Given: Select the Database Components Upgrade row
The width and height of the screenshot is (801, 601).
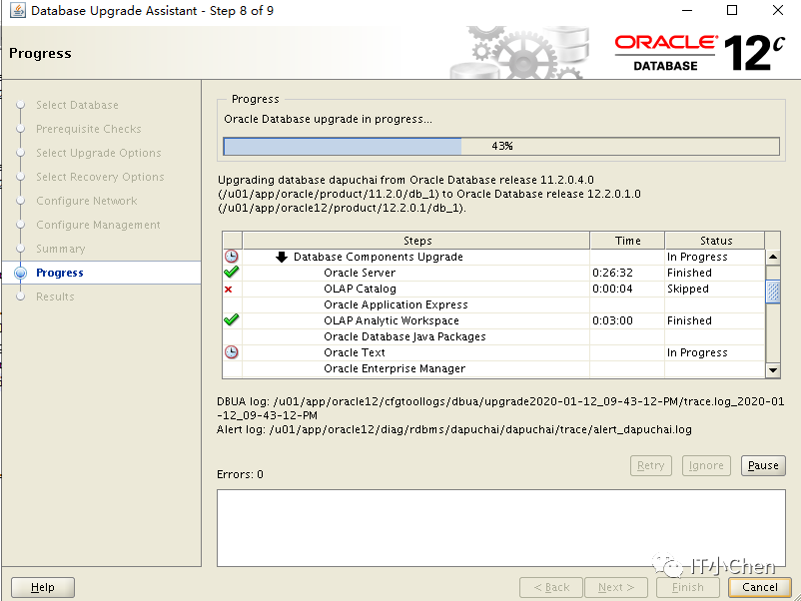Looking at the screenshot, I should point(494,257).
